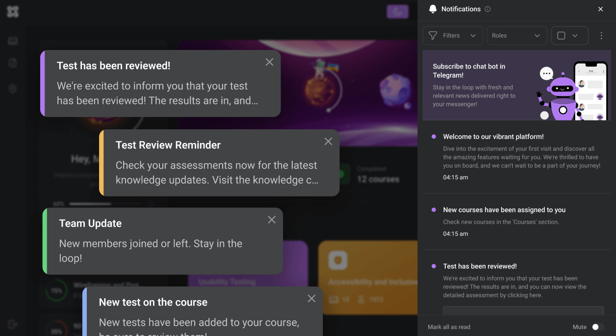Dismiss the 'New test on the course' toast

(311, 298)
